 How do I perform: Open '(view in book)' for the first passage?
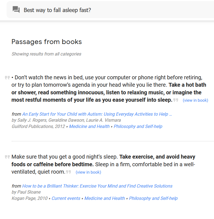(195, 100)
